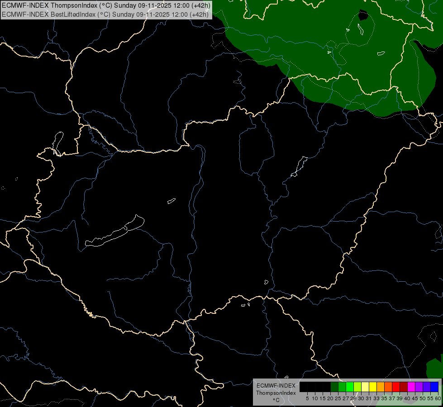This screenshot has height=407, width=443.
Task: Select bright red 37–39 legend swatch
Action: coord(396,387)
